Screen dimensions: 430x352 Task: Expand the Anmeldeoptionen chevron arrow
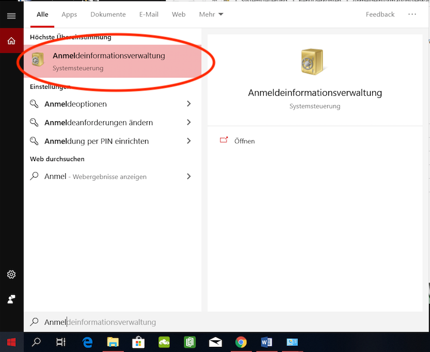pos(189,104)
